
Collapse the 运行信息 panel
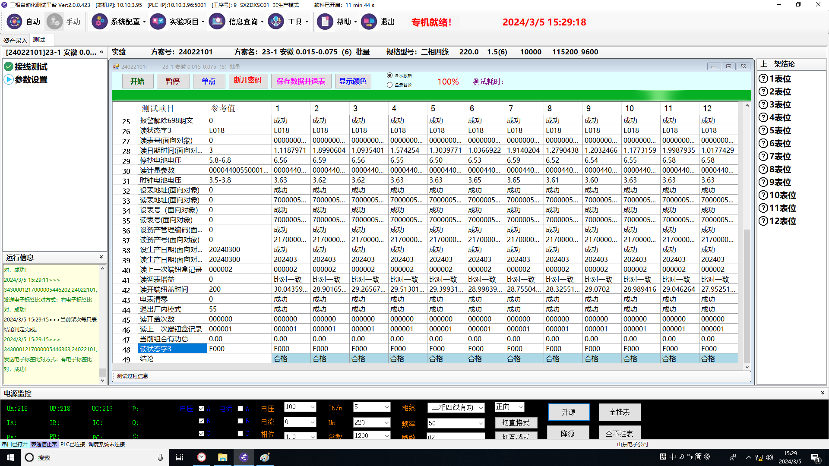click(101, 257)
